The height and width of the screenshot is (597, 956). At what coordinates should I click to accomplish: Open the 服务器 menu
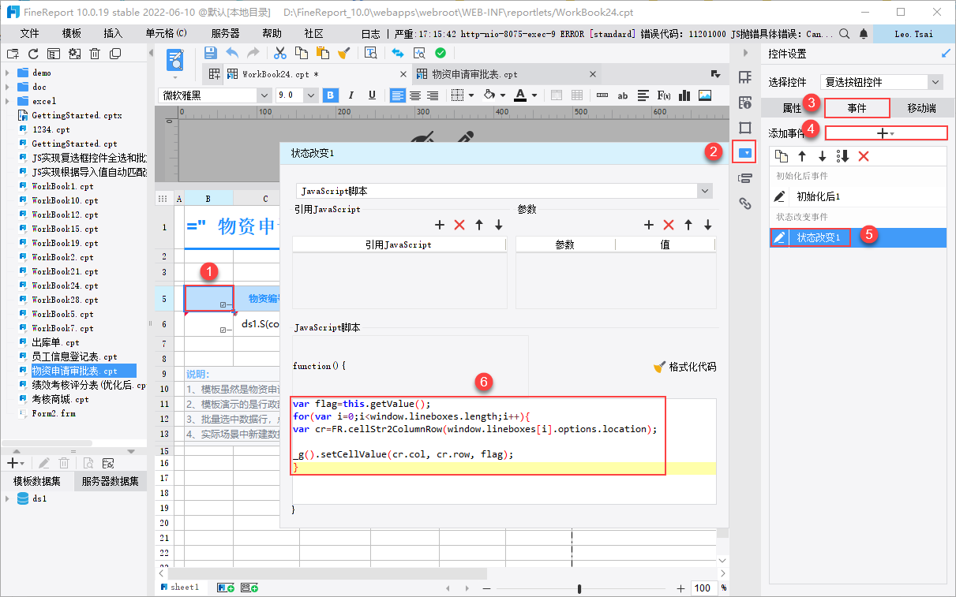225,33
